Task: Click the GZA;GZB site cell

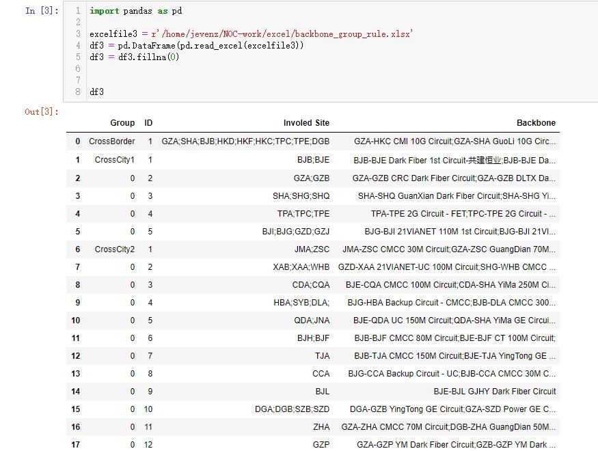Action: [x=311, y=178]
